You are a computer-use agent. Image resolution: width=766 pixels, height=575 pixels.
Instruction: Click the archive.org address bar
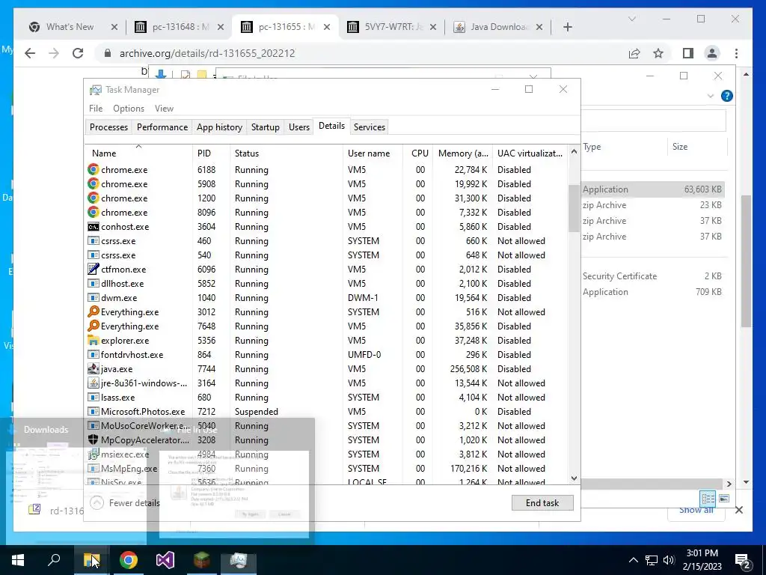click(x=361, y=53)
